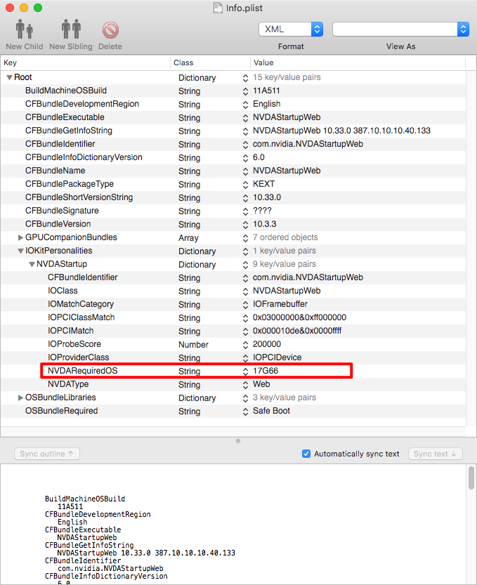Select the CFBundleGetInfoString key
This screenshot has width=477, height=585.
(x=69, y=131)
